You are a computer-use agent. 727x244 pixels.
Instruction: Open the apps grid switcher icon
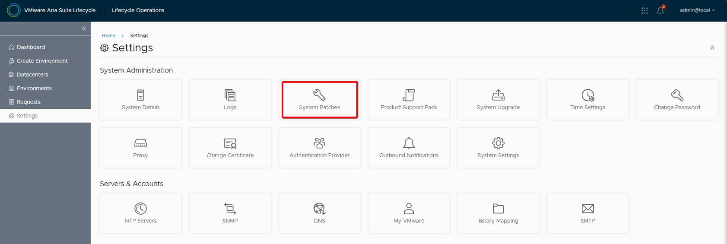(x=644, y=10)
